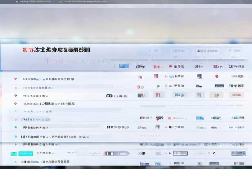Viewport: 252px width, 169px height.
Task: Click the teal square icon beside cyan button
Action: pyautogui.click(x=14, y=154)
